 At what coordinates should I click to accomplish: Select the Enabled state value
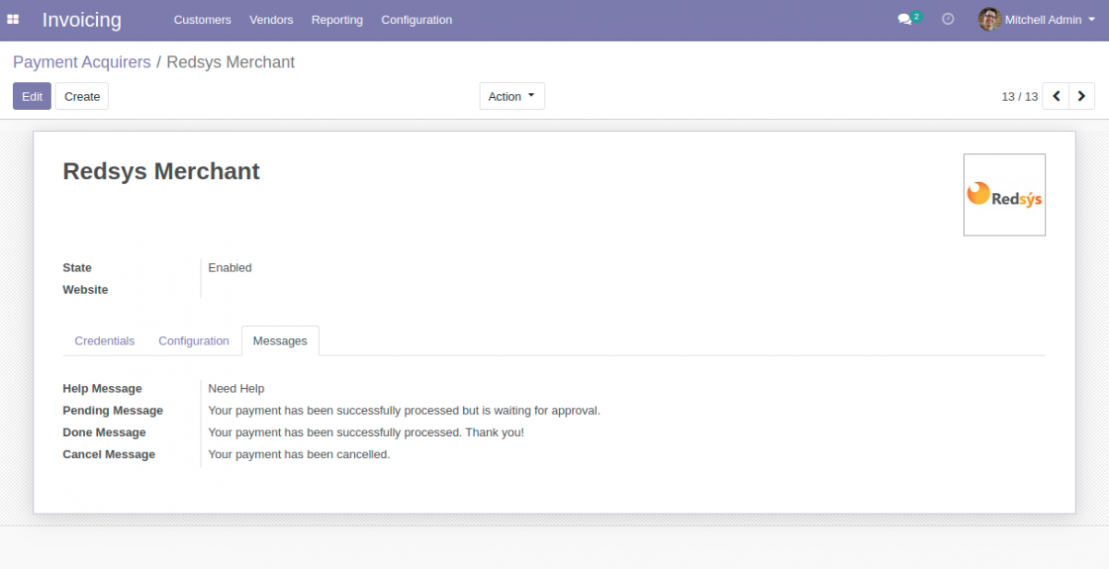[229, 267]
